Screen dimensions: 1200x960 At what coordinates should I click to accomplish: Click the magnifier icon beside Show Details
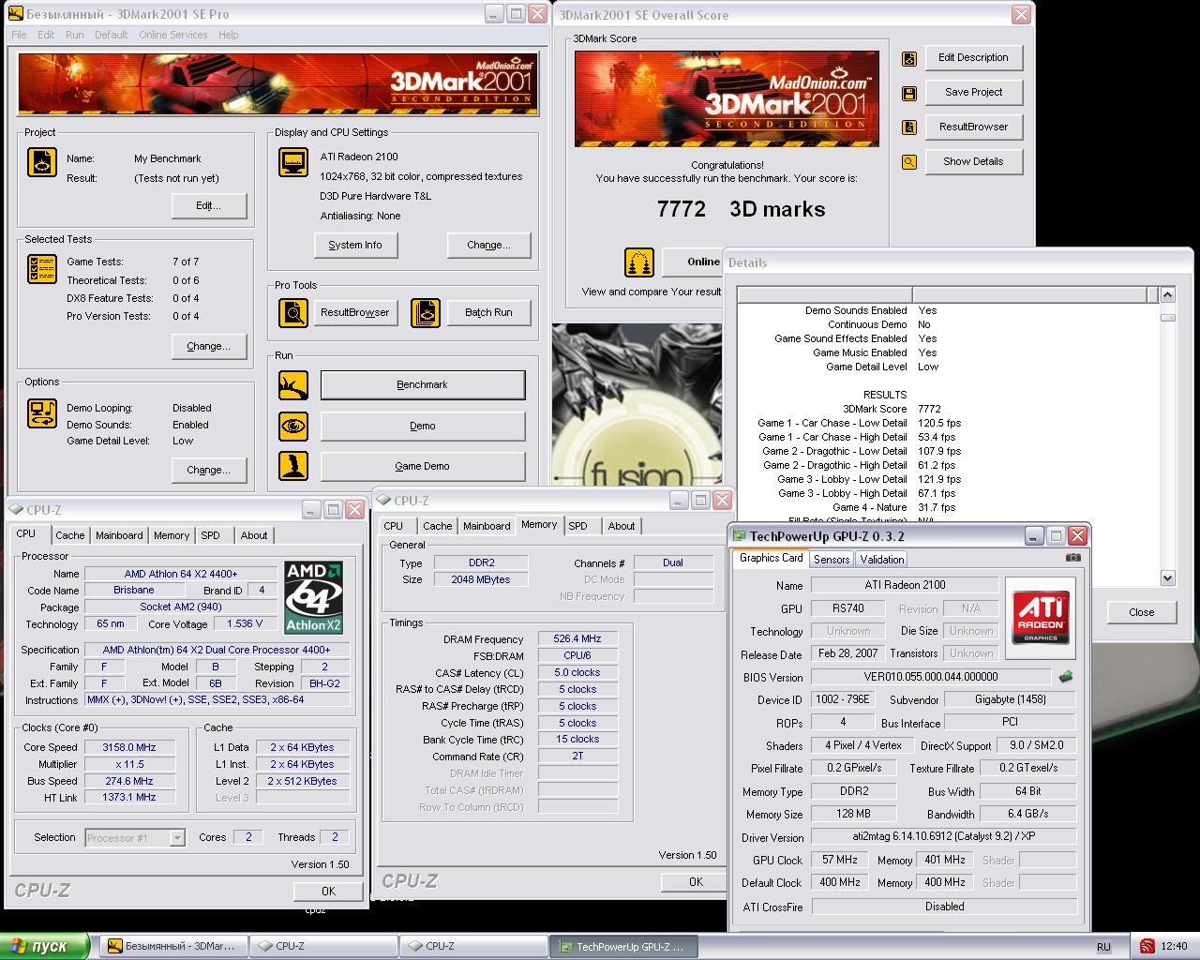(x=909, y=162)
